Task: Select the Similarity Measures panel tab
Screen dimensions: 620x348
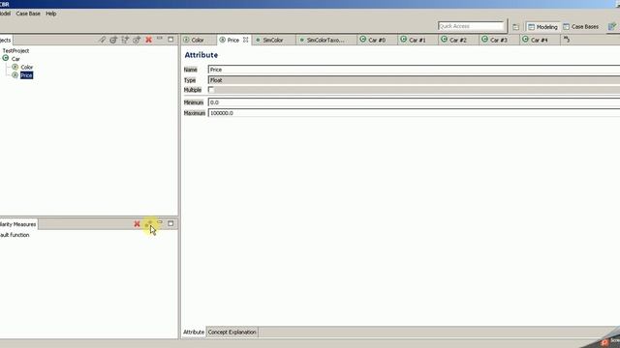Action: click(18, 224)
